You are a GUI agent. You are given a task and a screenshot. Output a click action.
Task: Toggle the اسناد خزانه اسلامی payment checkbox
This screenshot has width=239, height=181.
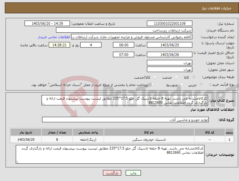[x=152, y=84]
